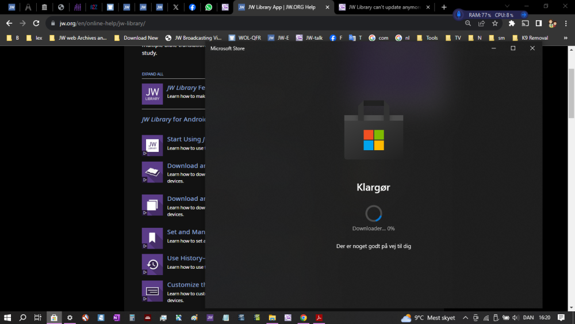Switch to "JW Library can't update" tab

384,7
